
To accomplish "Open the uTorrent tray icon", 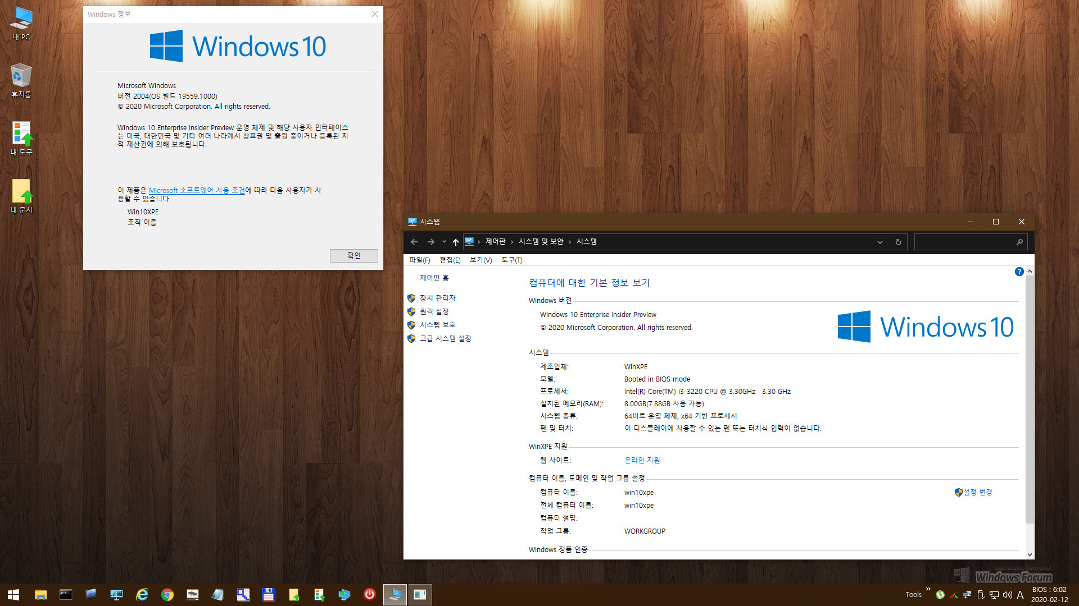I will tap(940, 595).
